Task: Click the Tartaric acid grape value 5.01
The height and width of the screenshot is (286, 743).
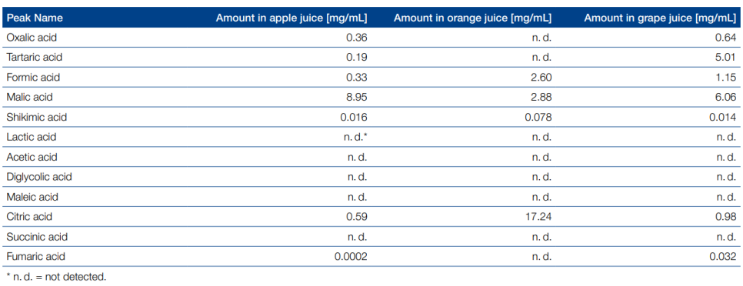Action: click(x=726, y=58)
